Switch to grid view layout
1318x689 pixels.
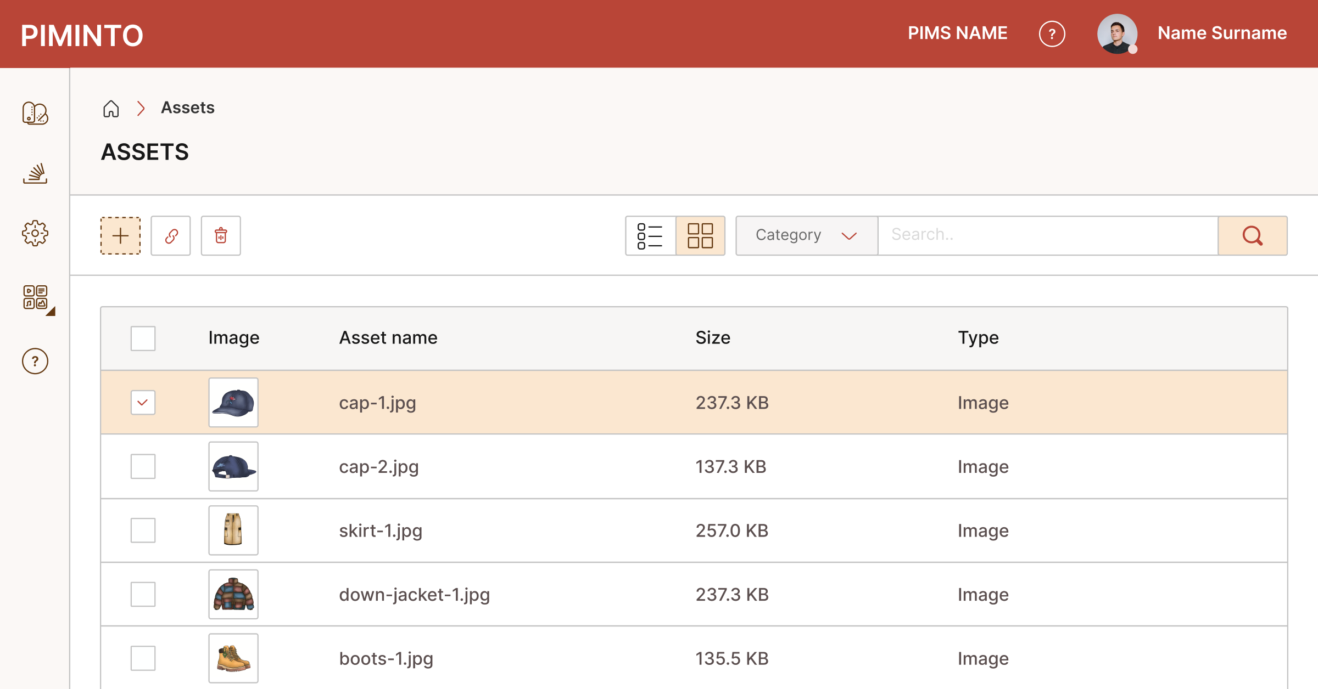[700, 236]
